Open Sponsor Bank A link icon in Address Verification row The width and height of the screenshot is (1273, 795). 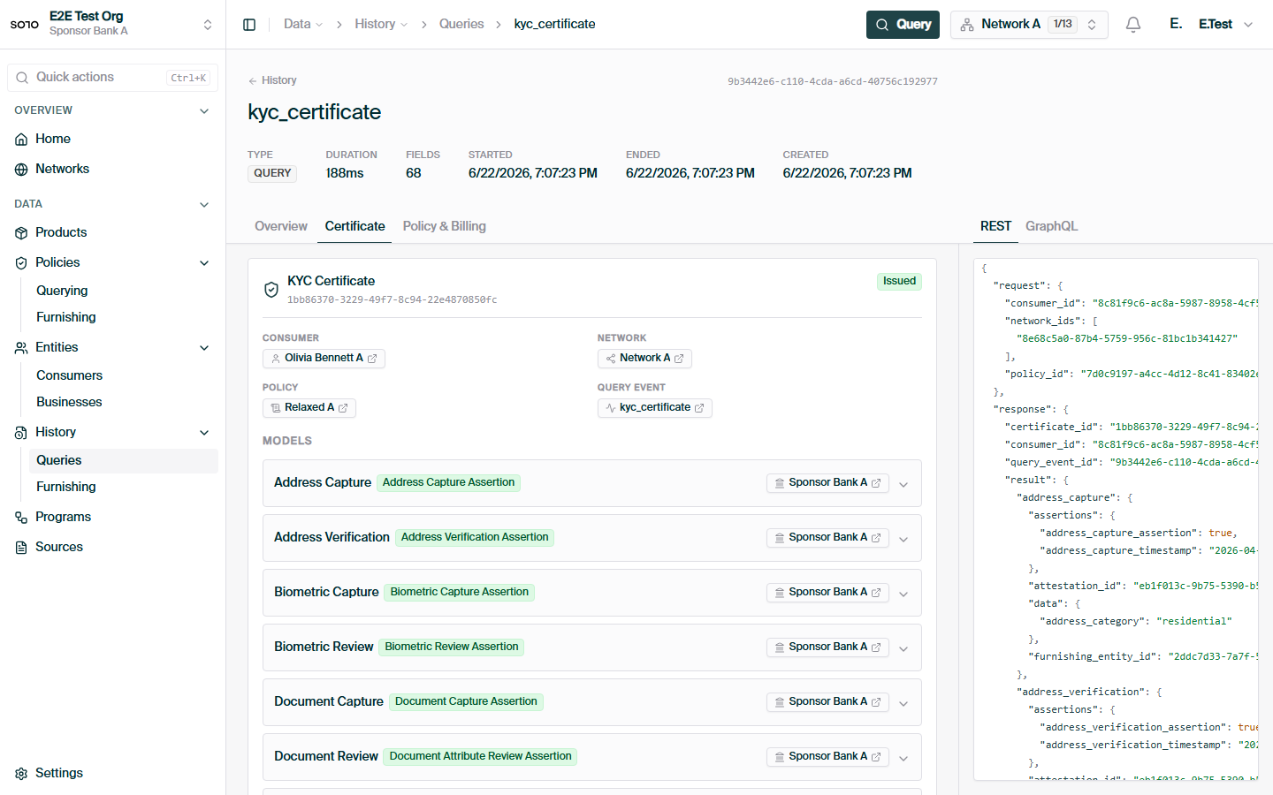click(x=876, y=538)
